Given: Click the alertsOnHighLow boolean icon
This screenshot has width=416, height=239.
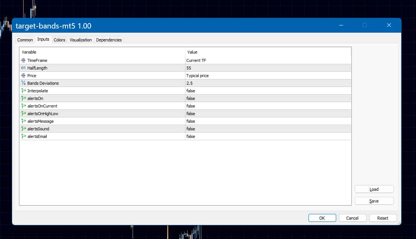Looking at the screenshot, I should point(23,113).
